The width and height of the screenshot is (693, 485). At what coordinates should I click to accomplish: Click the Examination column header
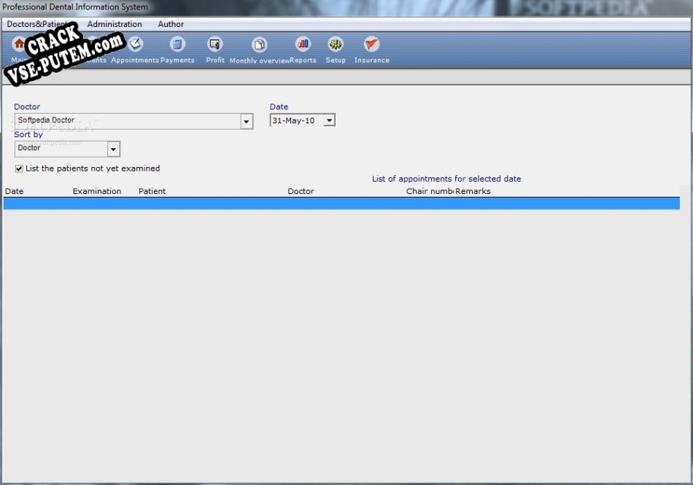[96, 191]
